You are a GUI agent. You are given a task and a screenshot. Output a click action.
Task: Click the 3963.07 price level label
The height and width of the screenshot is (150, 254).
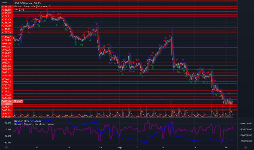[6, 53]
